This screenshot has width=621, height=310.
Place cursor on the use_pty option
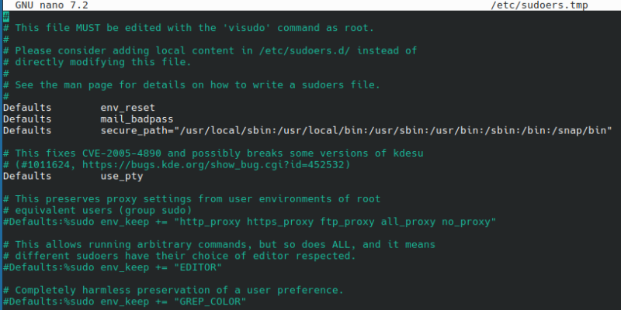[x=123, y=176]
